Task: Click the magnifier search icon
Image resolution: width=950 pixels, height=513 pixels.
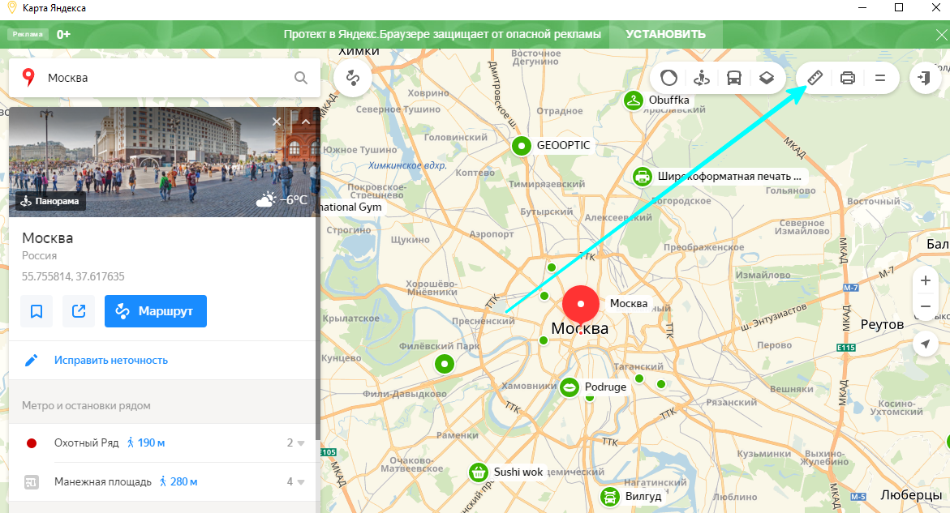Action: pyautogui.click(x=300, y=78)
